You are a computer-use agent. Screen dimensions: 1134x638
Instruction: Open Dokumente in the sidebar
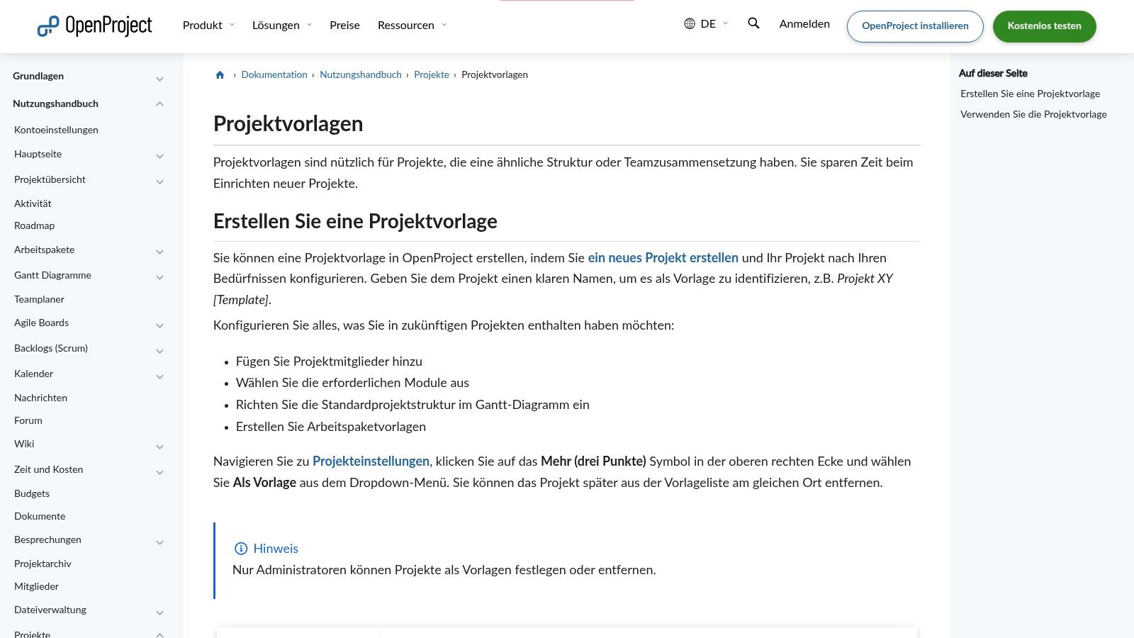point(40,516)
